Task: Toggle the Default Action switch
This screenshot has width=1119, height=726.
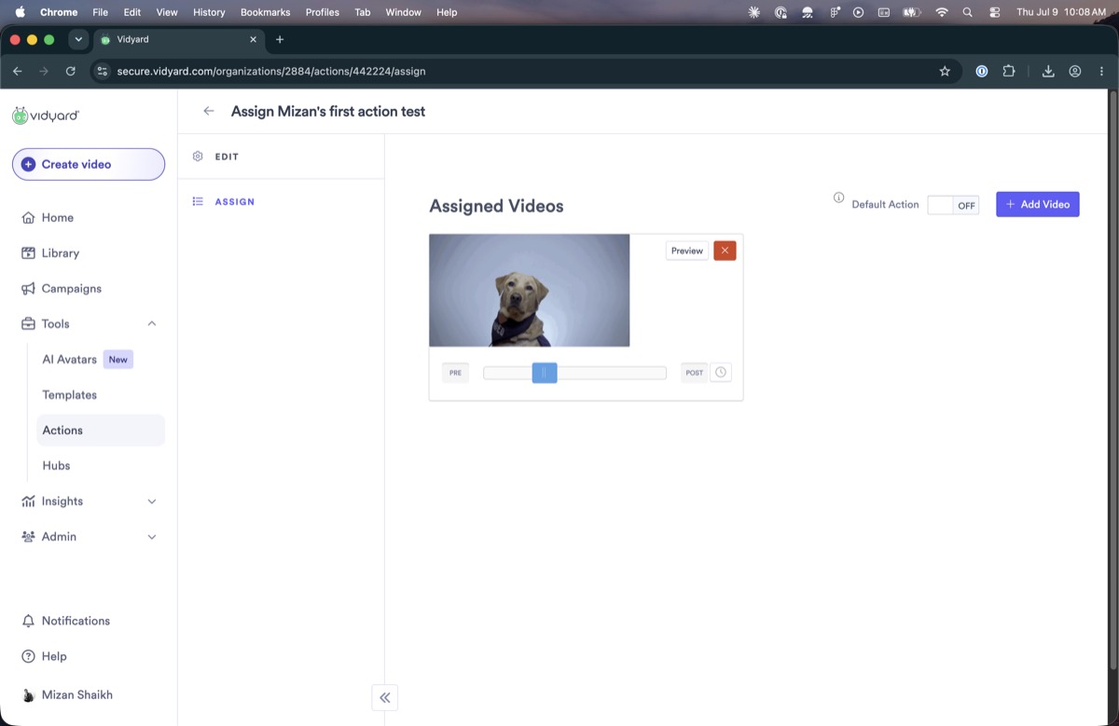Action: pyautogui.click(x=953, y=205)
